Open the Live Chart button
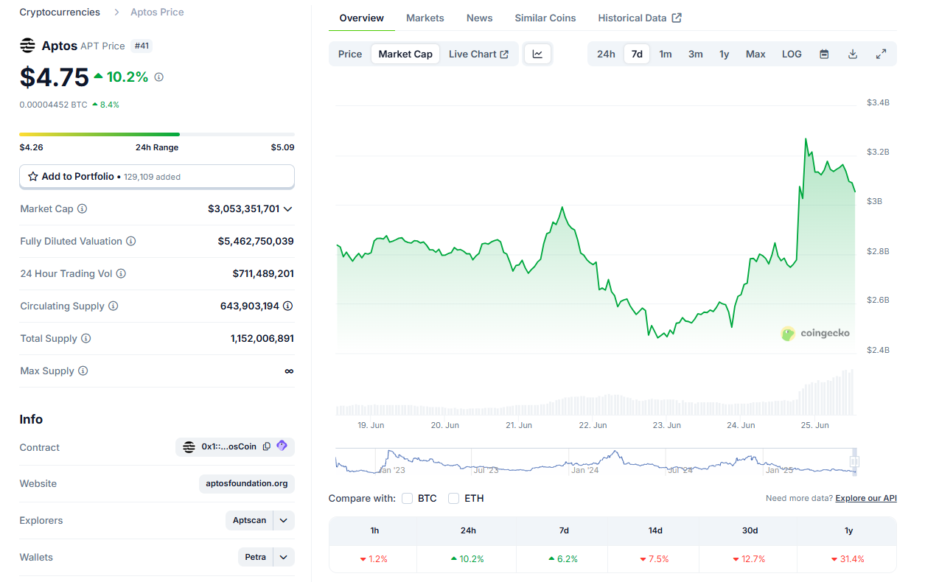Screen dimensions: 925x582 point(479,54)
